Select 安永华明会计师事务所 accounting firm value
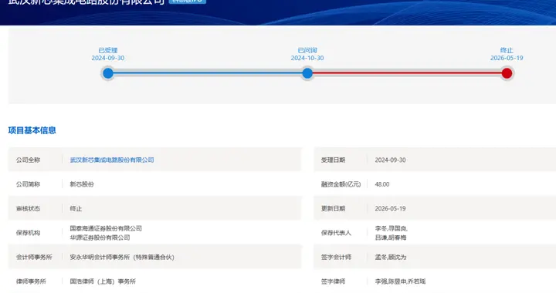The image size is (556, 293). (x=122, y=258)
